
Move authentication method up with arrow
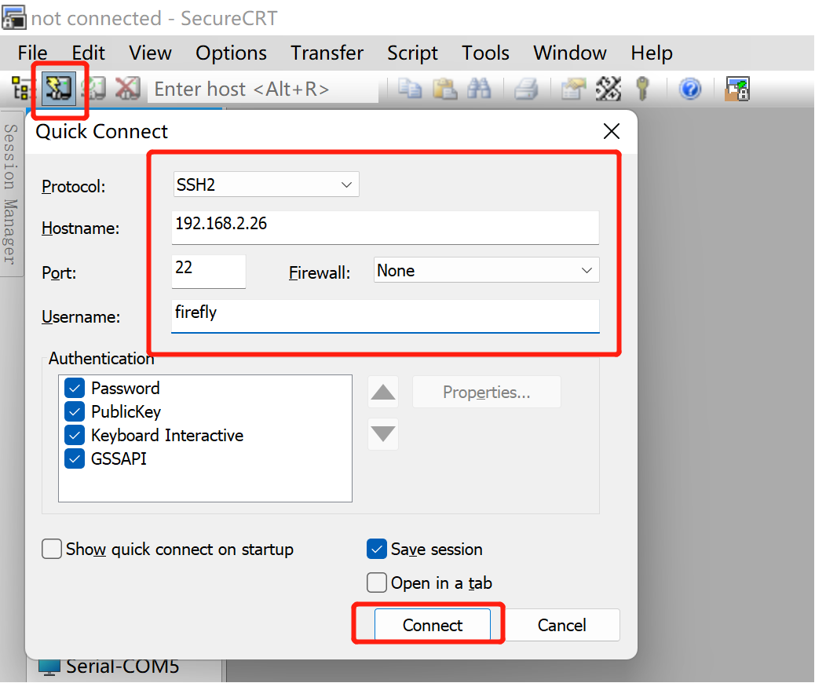pos(383,392)
